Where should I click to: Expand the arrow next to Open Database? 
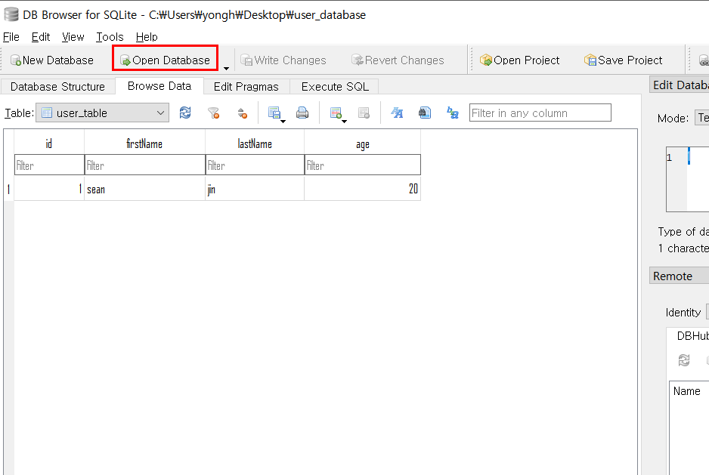pyautogui.click(x=226, y=68)
